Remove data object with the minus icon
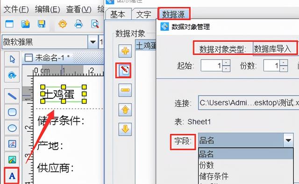 pos(125,90)
